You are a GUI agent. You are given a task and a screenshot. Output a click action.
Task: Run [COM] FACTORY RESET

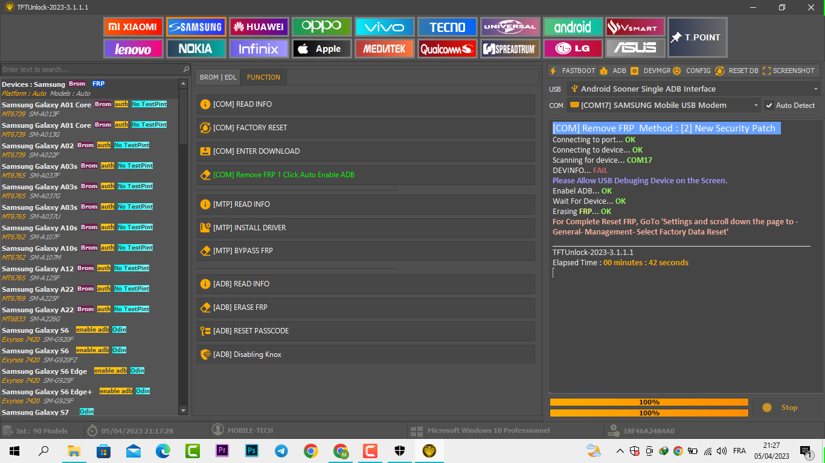(x=366, y=128)
